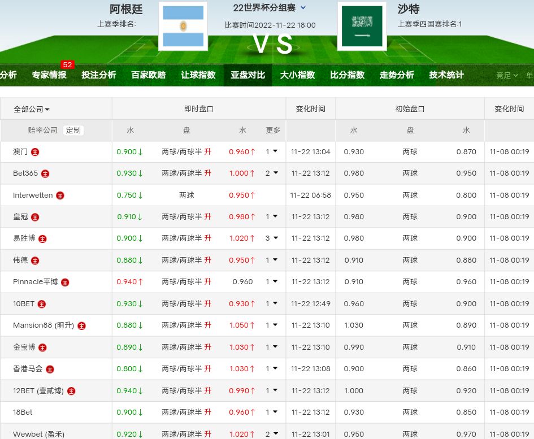Click the 主 icon next to 香港马会
This screenshot has width=534, height=439.
pyautogui.click(x=50, y=369)
